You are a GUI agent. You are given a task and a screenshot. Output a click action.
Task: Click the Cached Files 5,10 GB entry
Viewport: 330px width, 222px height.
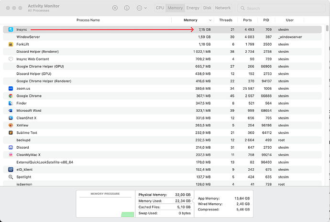click(x=165, y=207)
